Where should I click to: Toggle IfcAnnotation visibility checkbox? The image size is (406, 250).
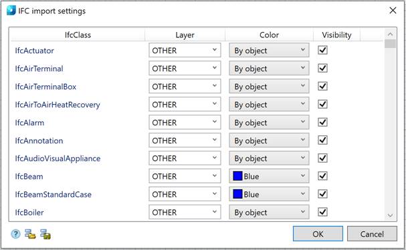pos(322,140)
